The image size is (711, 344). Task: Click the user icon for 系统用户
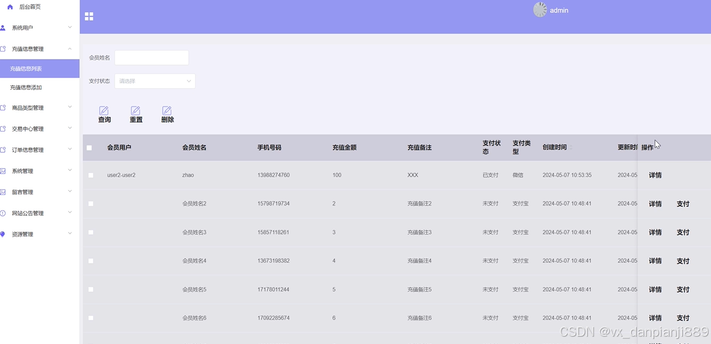[x=3, y=28]
